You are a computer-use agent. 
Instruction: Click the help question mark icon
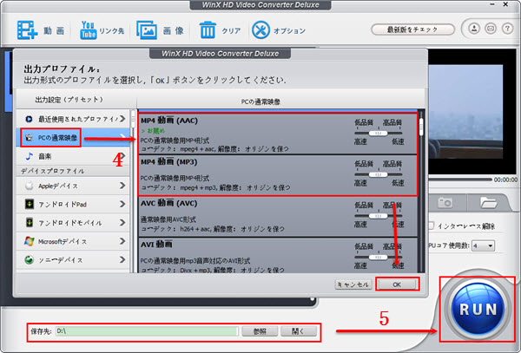(x=507, y=29)
